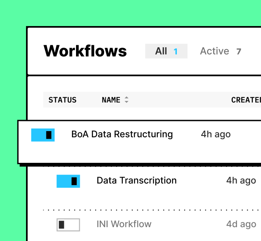Click 4h ago in BoA row

click(216, 134)
